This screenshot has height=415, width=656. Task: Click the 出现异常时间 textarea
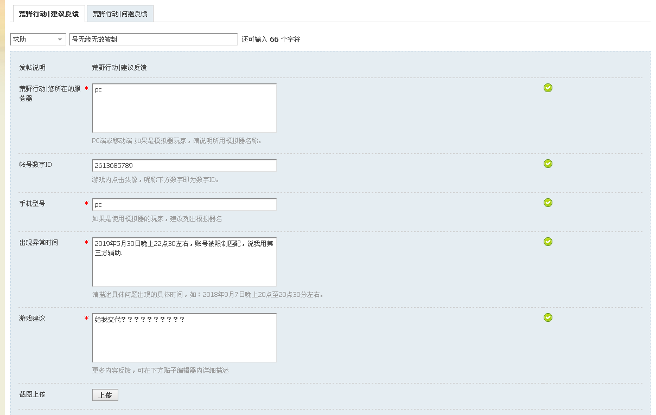[184, 262]
